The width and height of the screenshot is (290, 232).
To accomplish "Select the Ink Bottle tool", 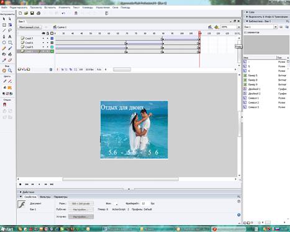I will [4, 54].
